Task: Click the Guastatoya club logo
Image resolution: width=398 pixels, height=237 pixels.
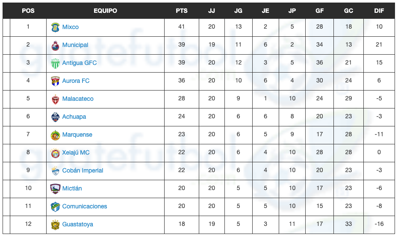Action: [55, 225]
